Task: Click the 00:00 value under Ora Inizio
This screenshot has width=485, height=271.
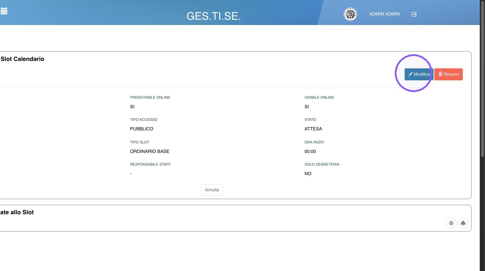Action: pos(310,152)
